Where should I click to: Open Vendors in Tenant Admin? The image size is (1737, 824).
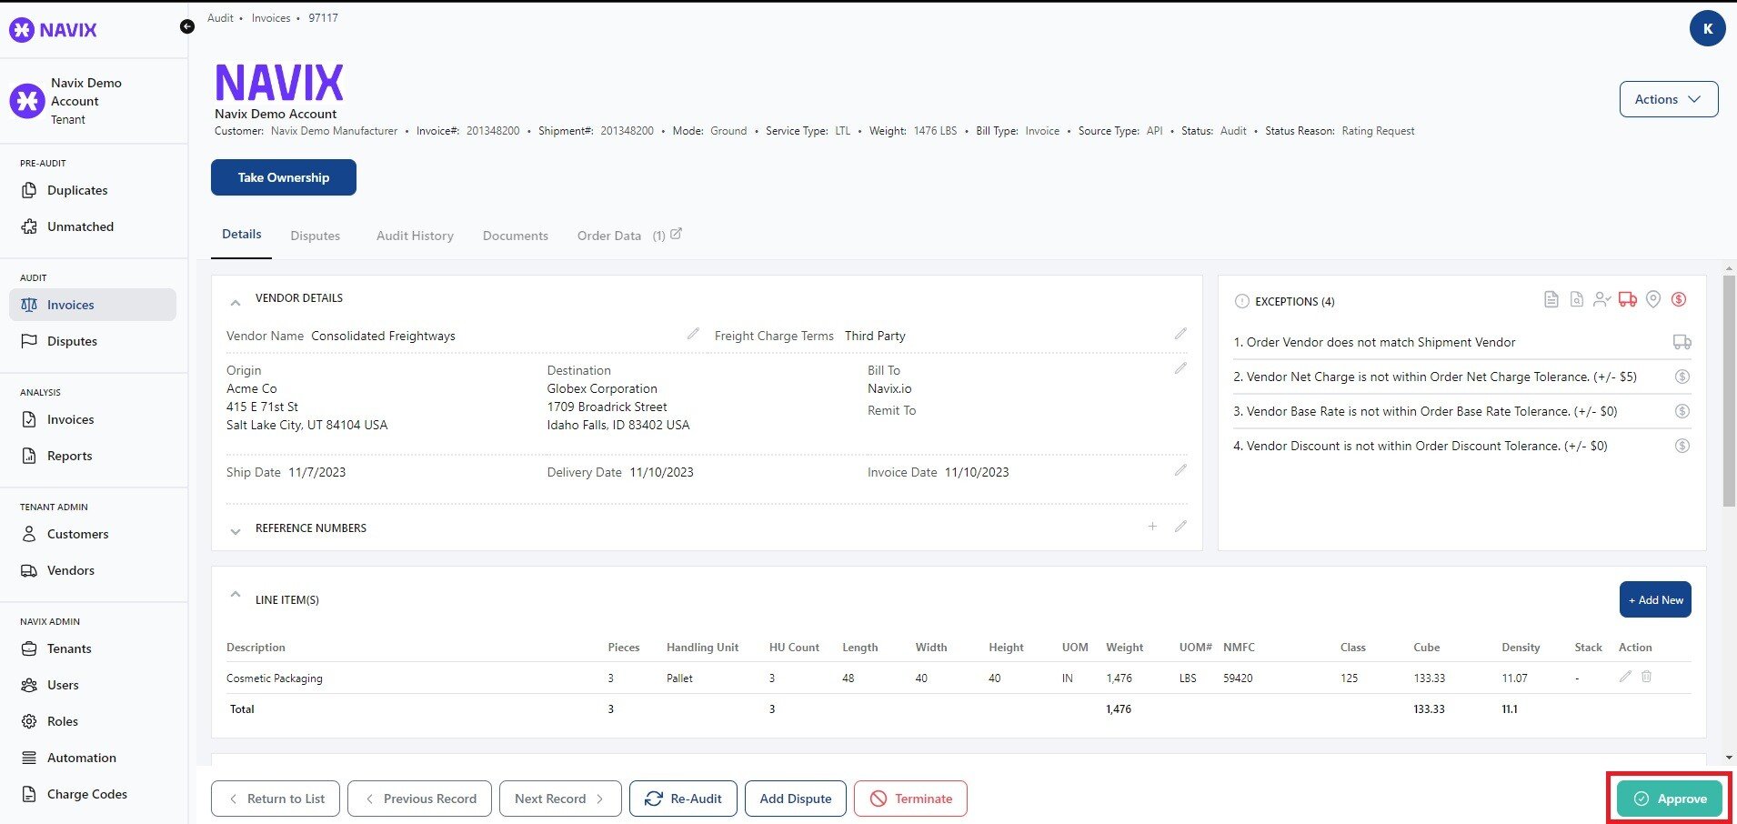93,570
